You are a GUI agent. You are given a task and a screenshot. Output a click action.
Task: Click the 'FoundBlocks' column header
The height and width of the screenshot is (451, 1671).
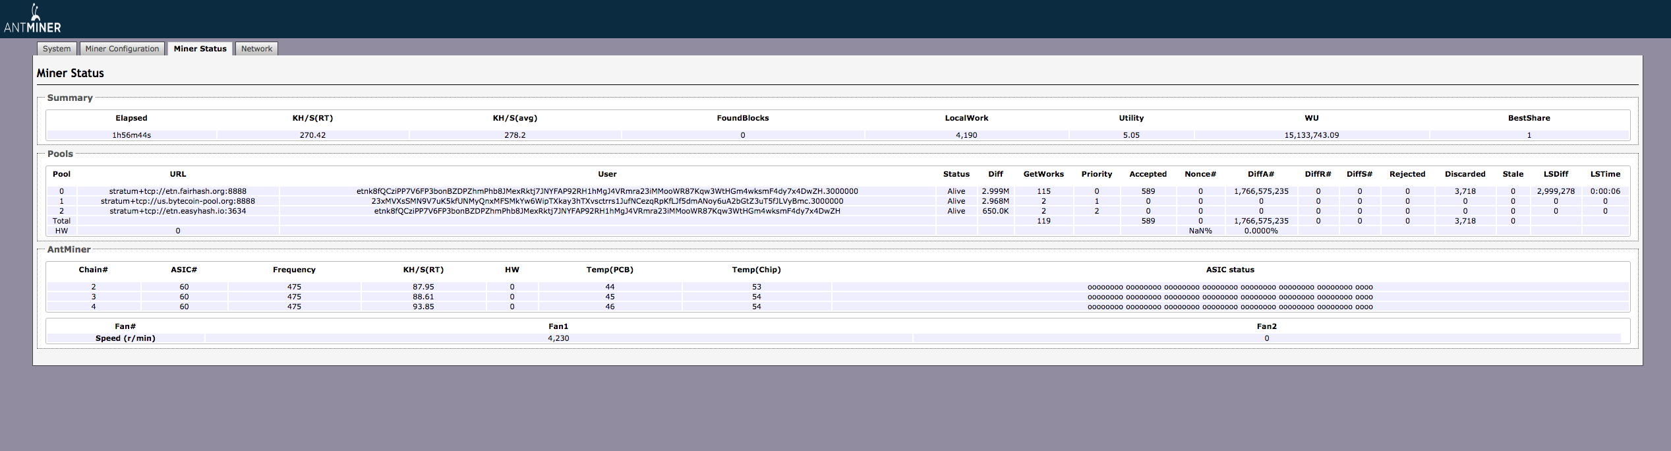pyautogui.click(x=743, y=118)
